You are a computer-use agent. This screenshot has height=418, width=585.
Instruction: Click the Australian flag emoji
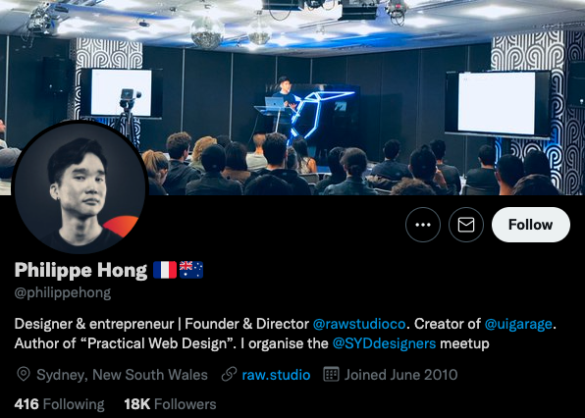pos(191,270)
